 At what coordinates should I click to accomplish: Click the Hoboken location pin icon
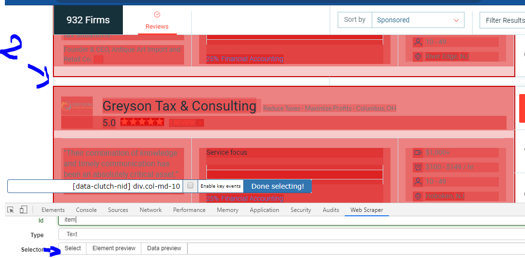[418, 196]
